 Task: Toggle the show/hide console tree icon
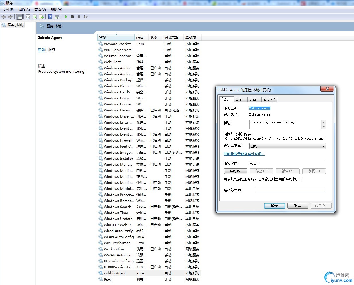click(19, 17)
